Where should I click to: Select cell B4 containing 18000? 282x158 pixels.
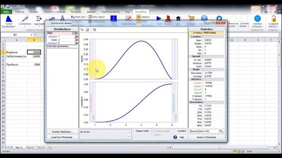34,56
